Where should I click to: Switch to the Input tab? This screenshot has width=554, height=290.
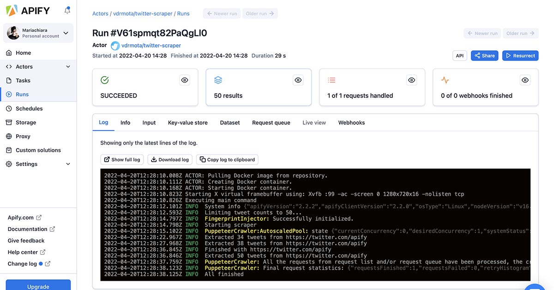pyautogui.click(x=149, y=122)
